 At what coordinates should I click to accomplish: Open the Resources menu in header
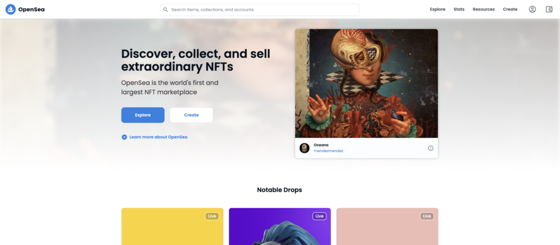pos(483,9)
